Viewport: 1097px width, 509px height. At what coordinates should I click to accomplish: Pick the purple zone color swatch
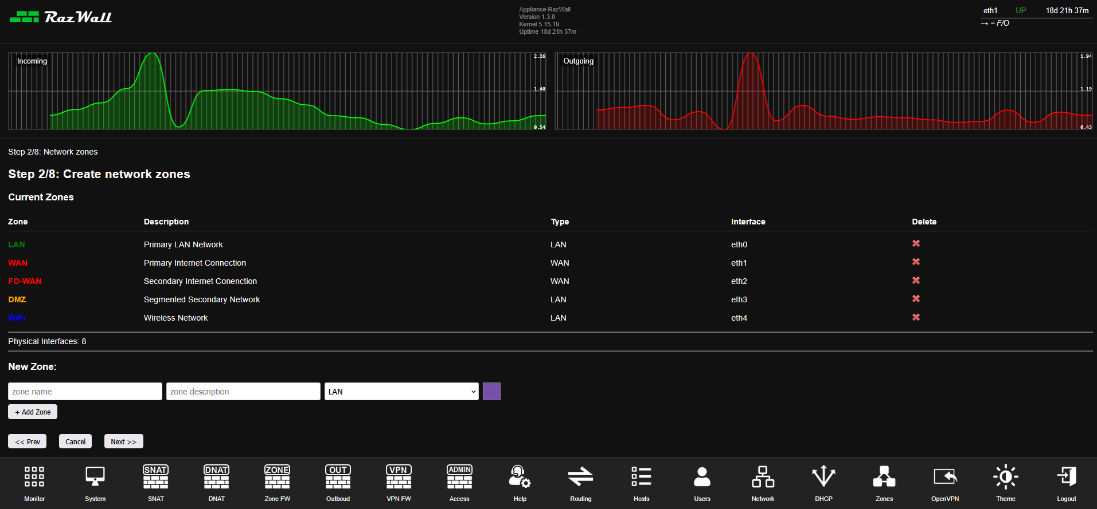coord(491,392)
